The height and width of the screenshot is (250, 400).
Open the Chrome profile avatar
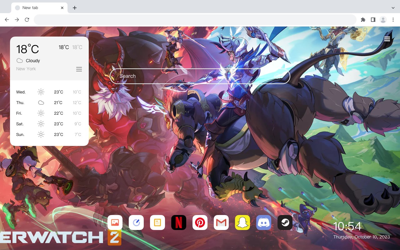[383, 20]
